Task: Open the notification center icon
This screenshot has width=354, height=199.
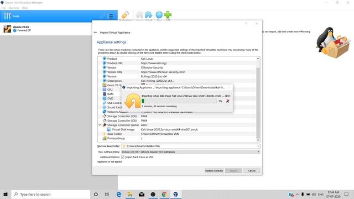Action: point(347,194)
